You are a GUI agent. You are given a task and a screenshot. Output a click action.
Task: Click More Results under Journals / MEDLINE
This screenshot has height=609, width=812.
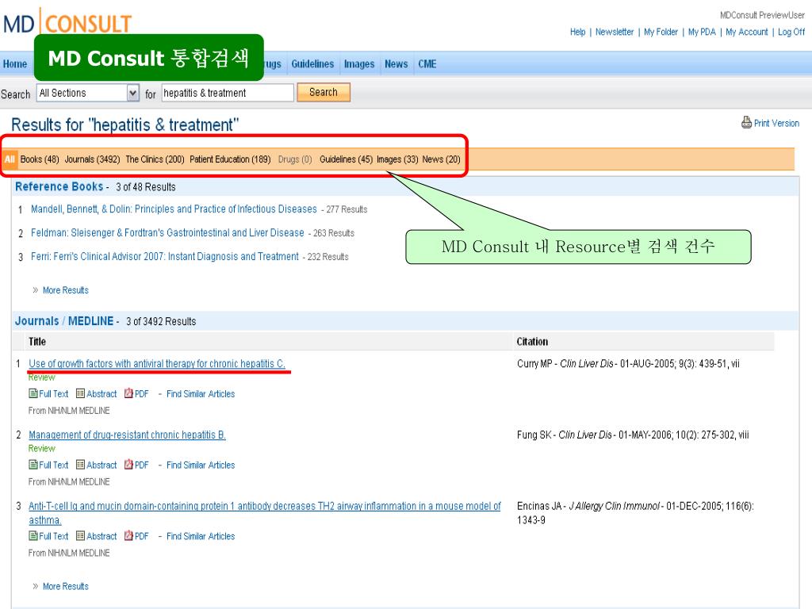(66, 586)
